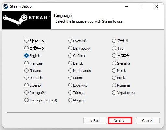Select Türkçe radio button

click(70, 93)
